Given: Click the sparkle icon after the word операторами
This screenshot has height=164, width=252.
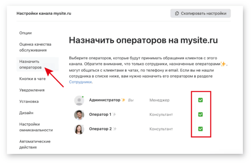Looking at the screenshot, I should click(x=223, y=64).
